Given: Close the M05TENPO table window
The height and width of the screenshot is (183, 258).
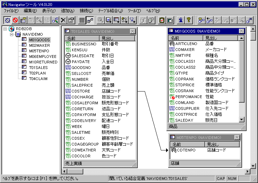Looking at the screenshot, I should (237, 138).
